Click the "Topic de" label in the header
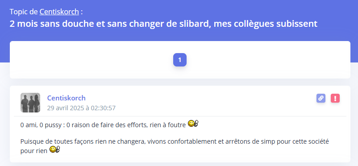 click(x=24, y=12)
